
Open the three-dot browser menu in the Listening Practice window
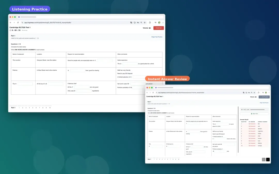coord(163,22)
